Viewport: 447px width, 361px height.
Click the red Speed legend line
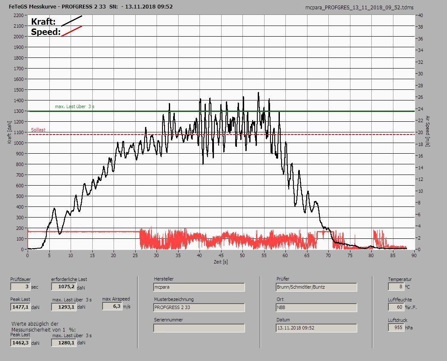[x=72, y=31]
